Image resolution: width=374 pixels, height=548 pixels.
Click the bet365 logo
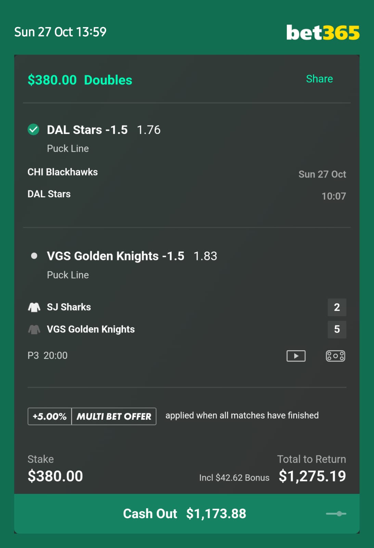[x=323, y=32]
